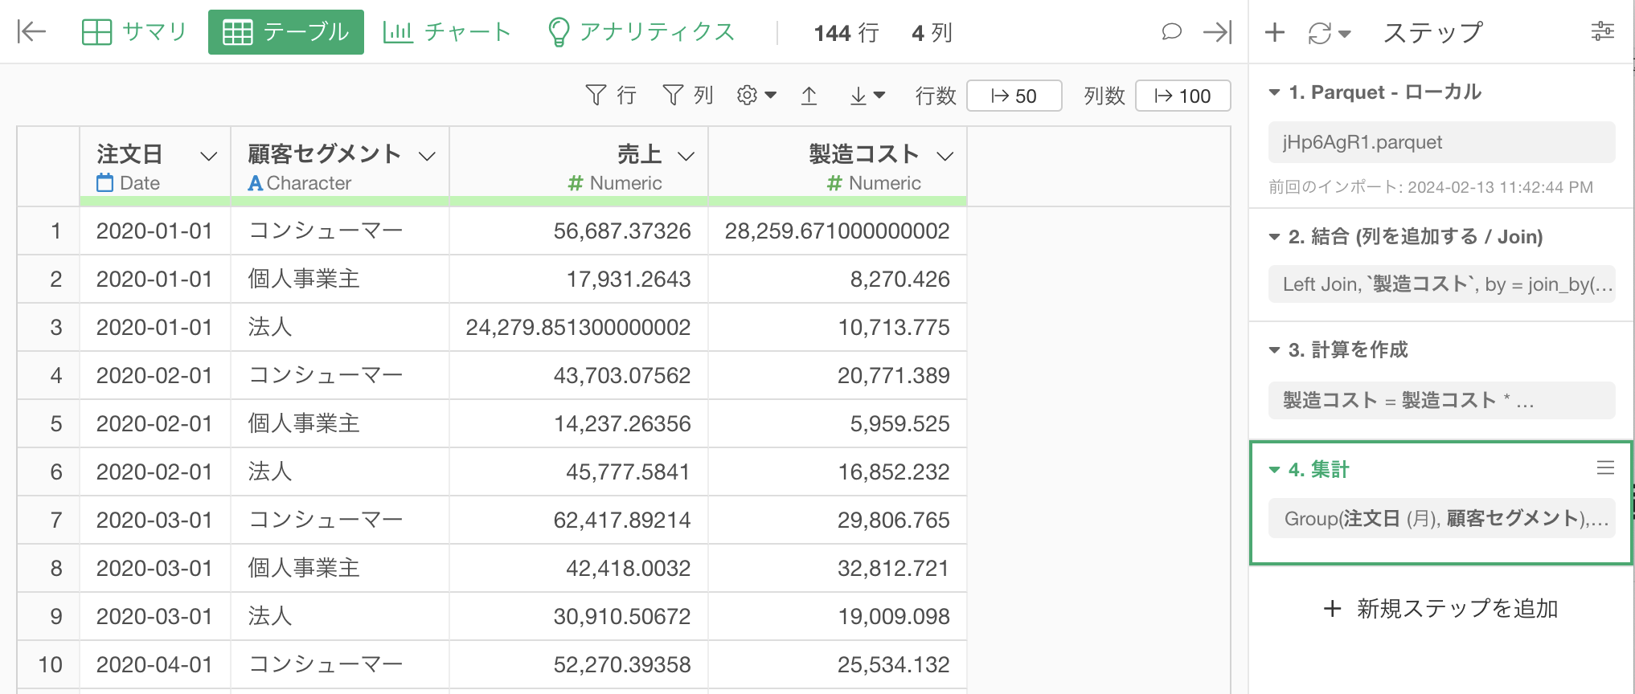Collapse step 4 集計
Screen dimensions: 1635x694
pos(1274,470)
